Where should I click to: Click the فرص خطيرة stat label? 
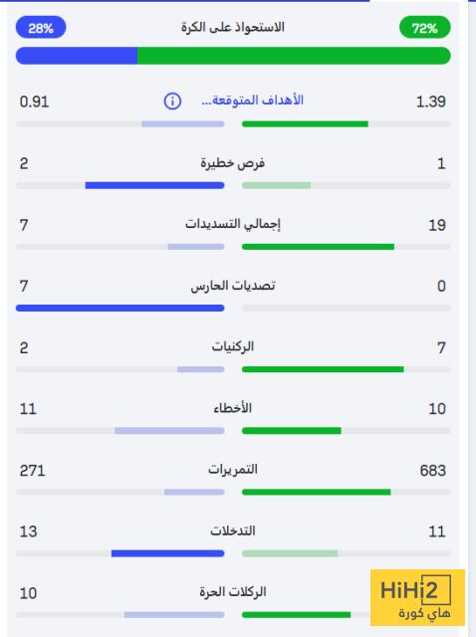point(232,163)
